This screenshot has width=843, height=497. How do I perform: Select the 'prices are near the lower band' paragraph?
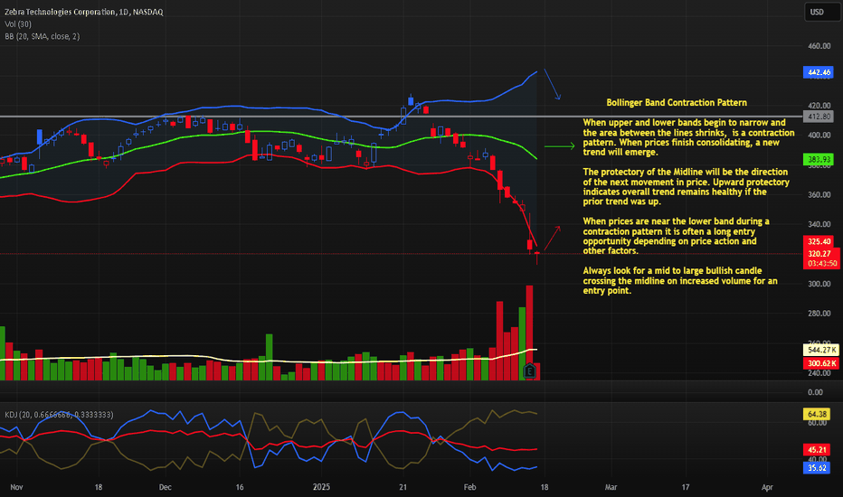[x=676, y=236]
